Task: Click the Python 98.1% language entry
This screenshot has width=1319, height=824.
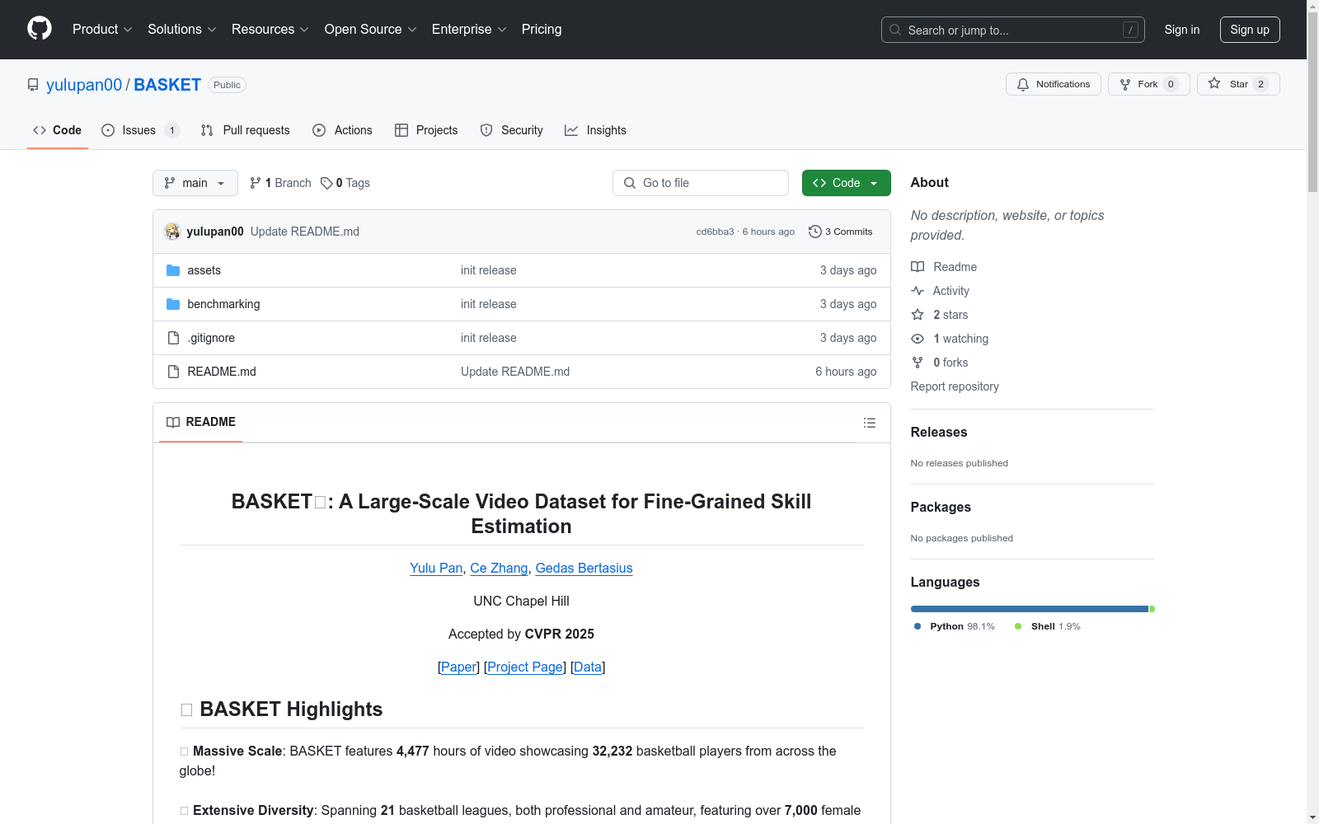Action: (955, 626)
